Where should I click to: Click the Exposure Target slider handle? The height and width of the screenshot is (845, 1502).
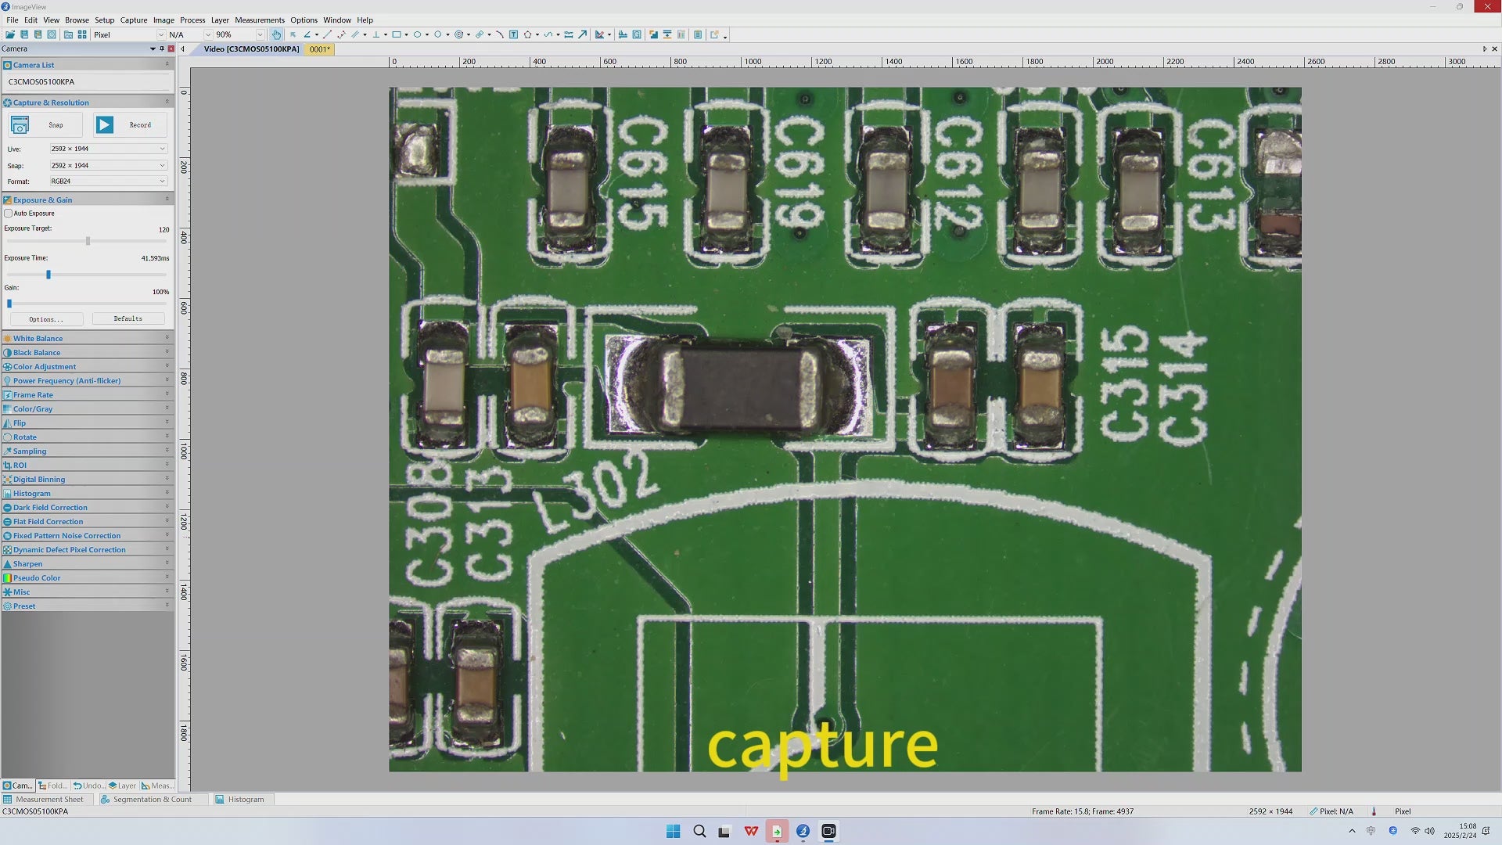pos(88,241)
